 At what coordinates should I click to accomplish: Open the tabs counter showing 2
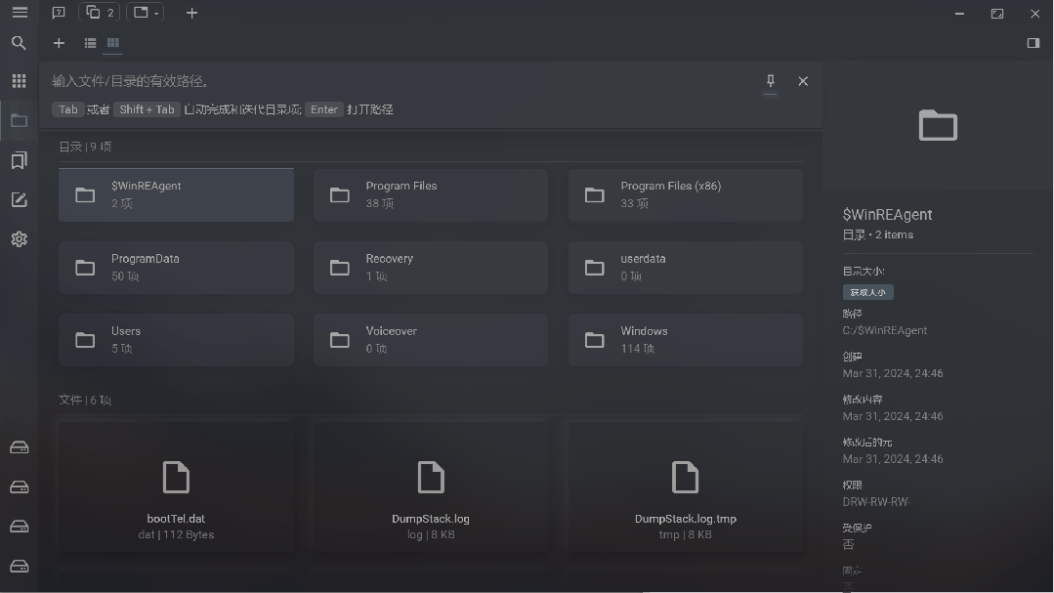[x=100, y=12]
